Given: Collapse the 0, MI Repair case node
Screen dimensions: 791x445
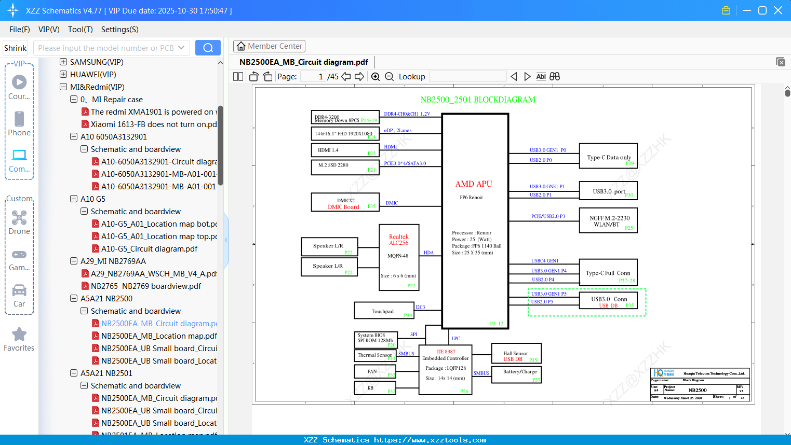Looking at the screenshot, I should point(74,99).
